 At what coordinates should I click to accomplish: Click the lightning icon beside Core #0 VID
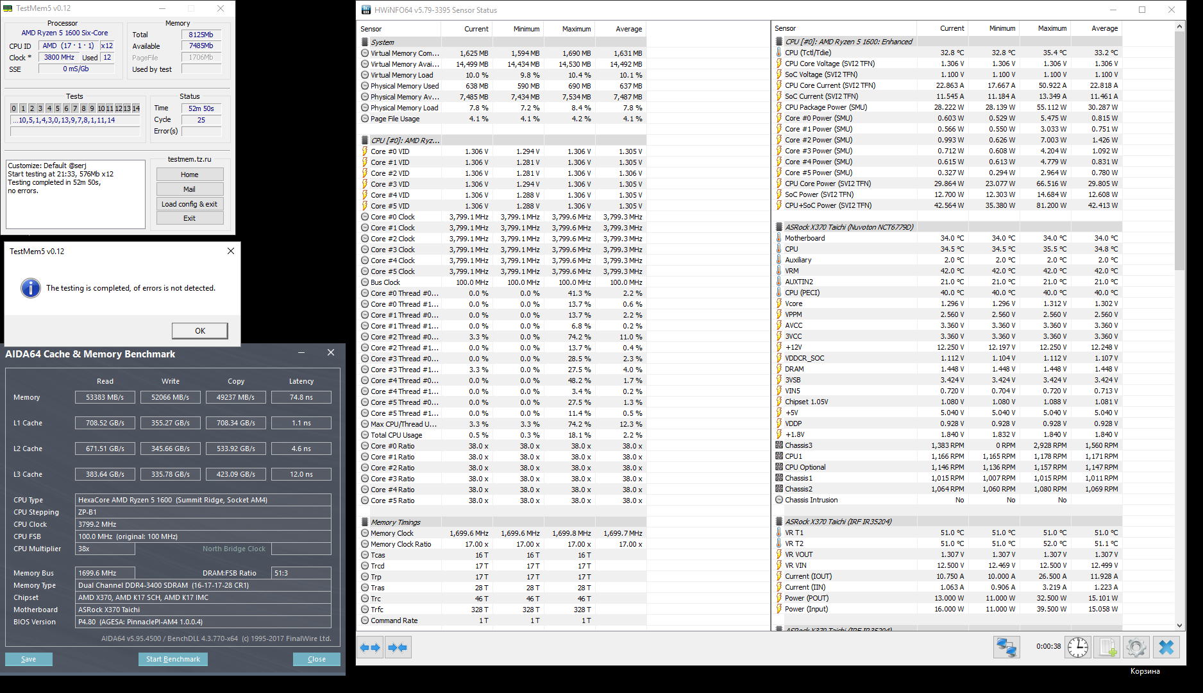click(365, 151)
